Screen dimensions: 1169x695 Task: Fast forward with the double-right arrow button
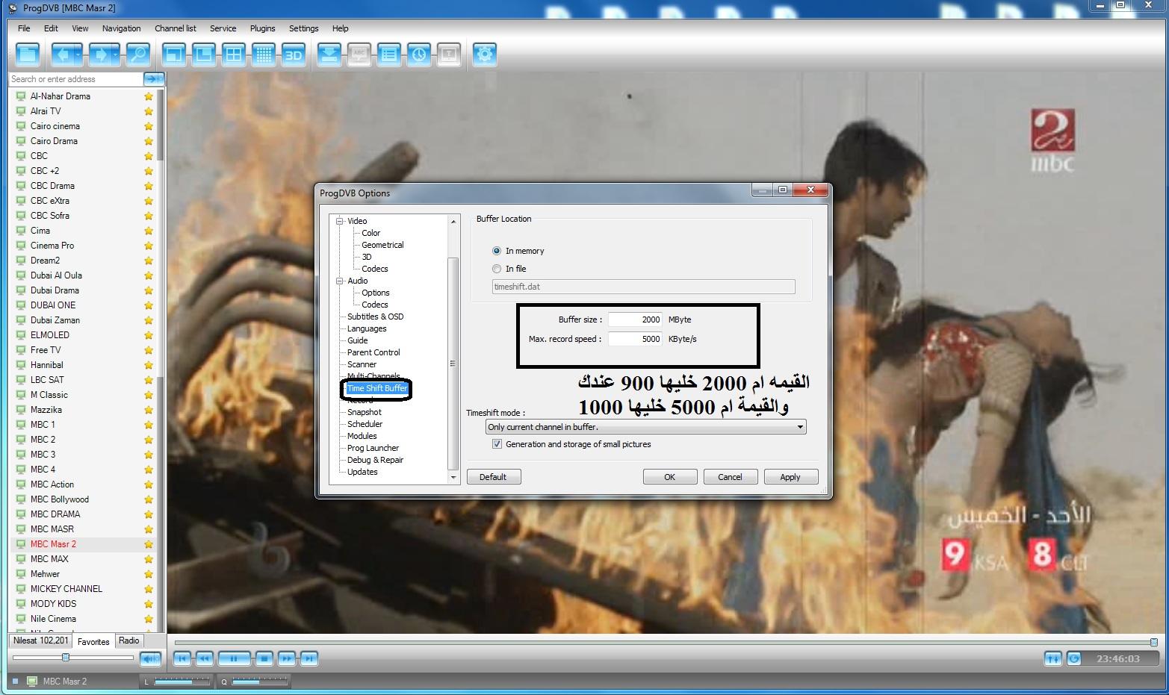point(287,658)
